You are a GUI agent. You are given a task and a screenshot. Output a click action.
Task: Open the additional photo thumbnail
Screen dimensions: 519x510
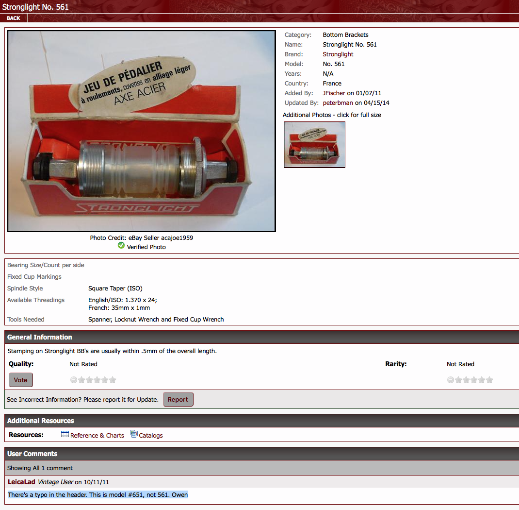click(314, 144)
